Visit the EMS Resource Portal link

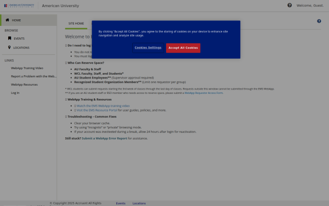97,110
